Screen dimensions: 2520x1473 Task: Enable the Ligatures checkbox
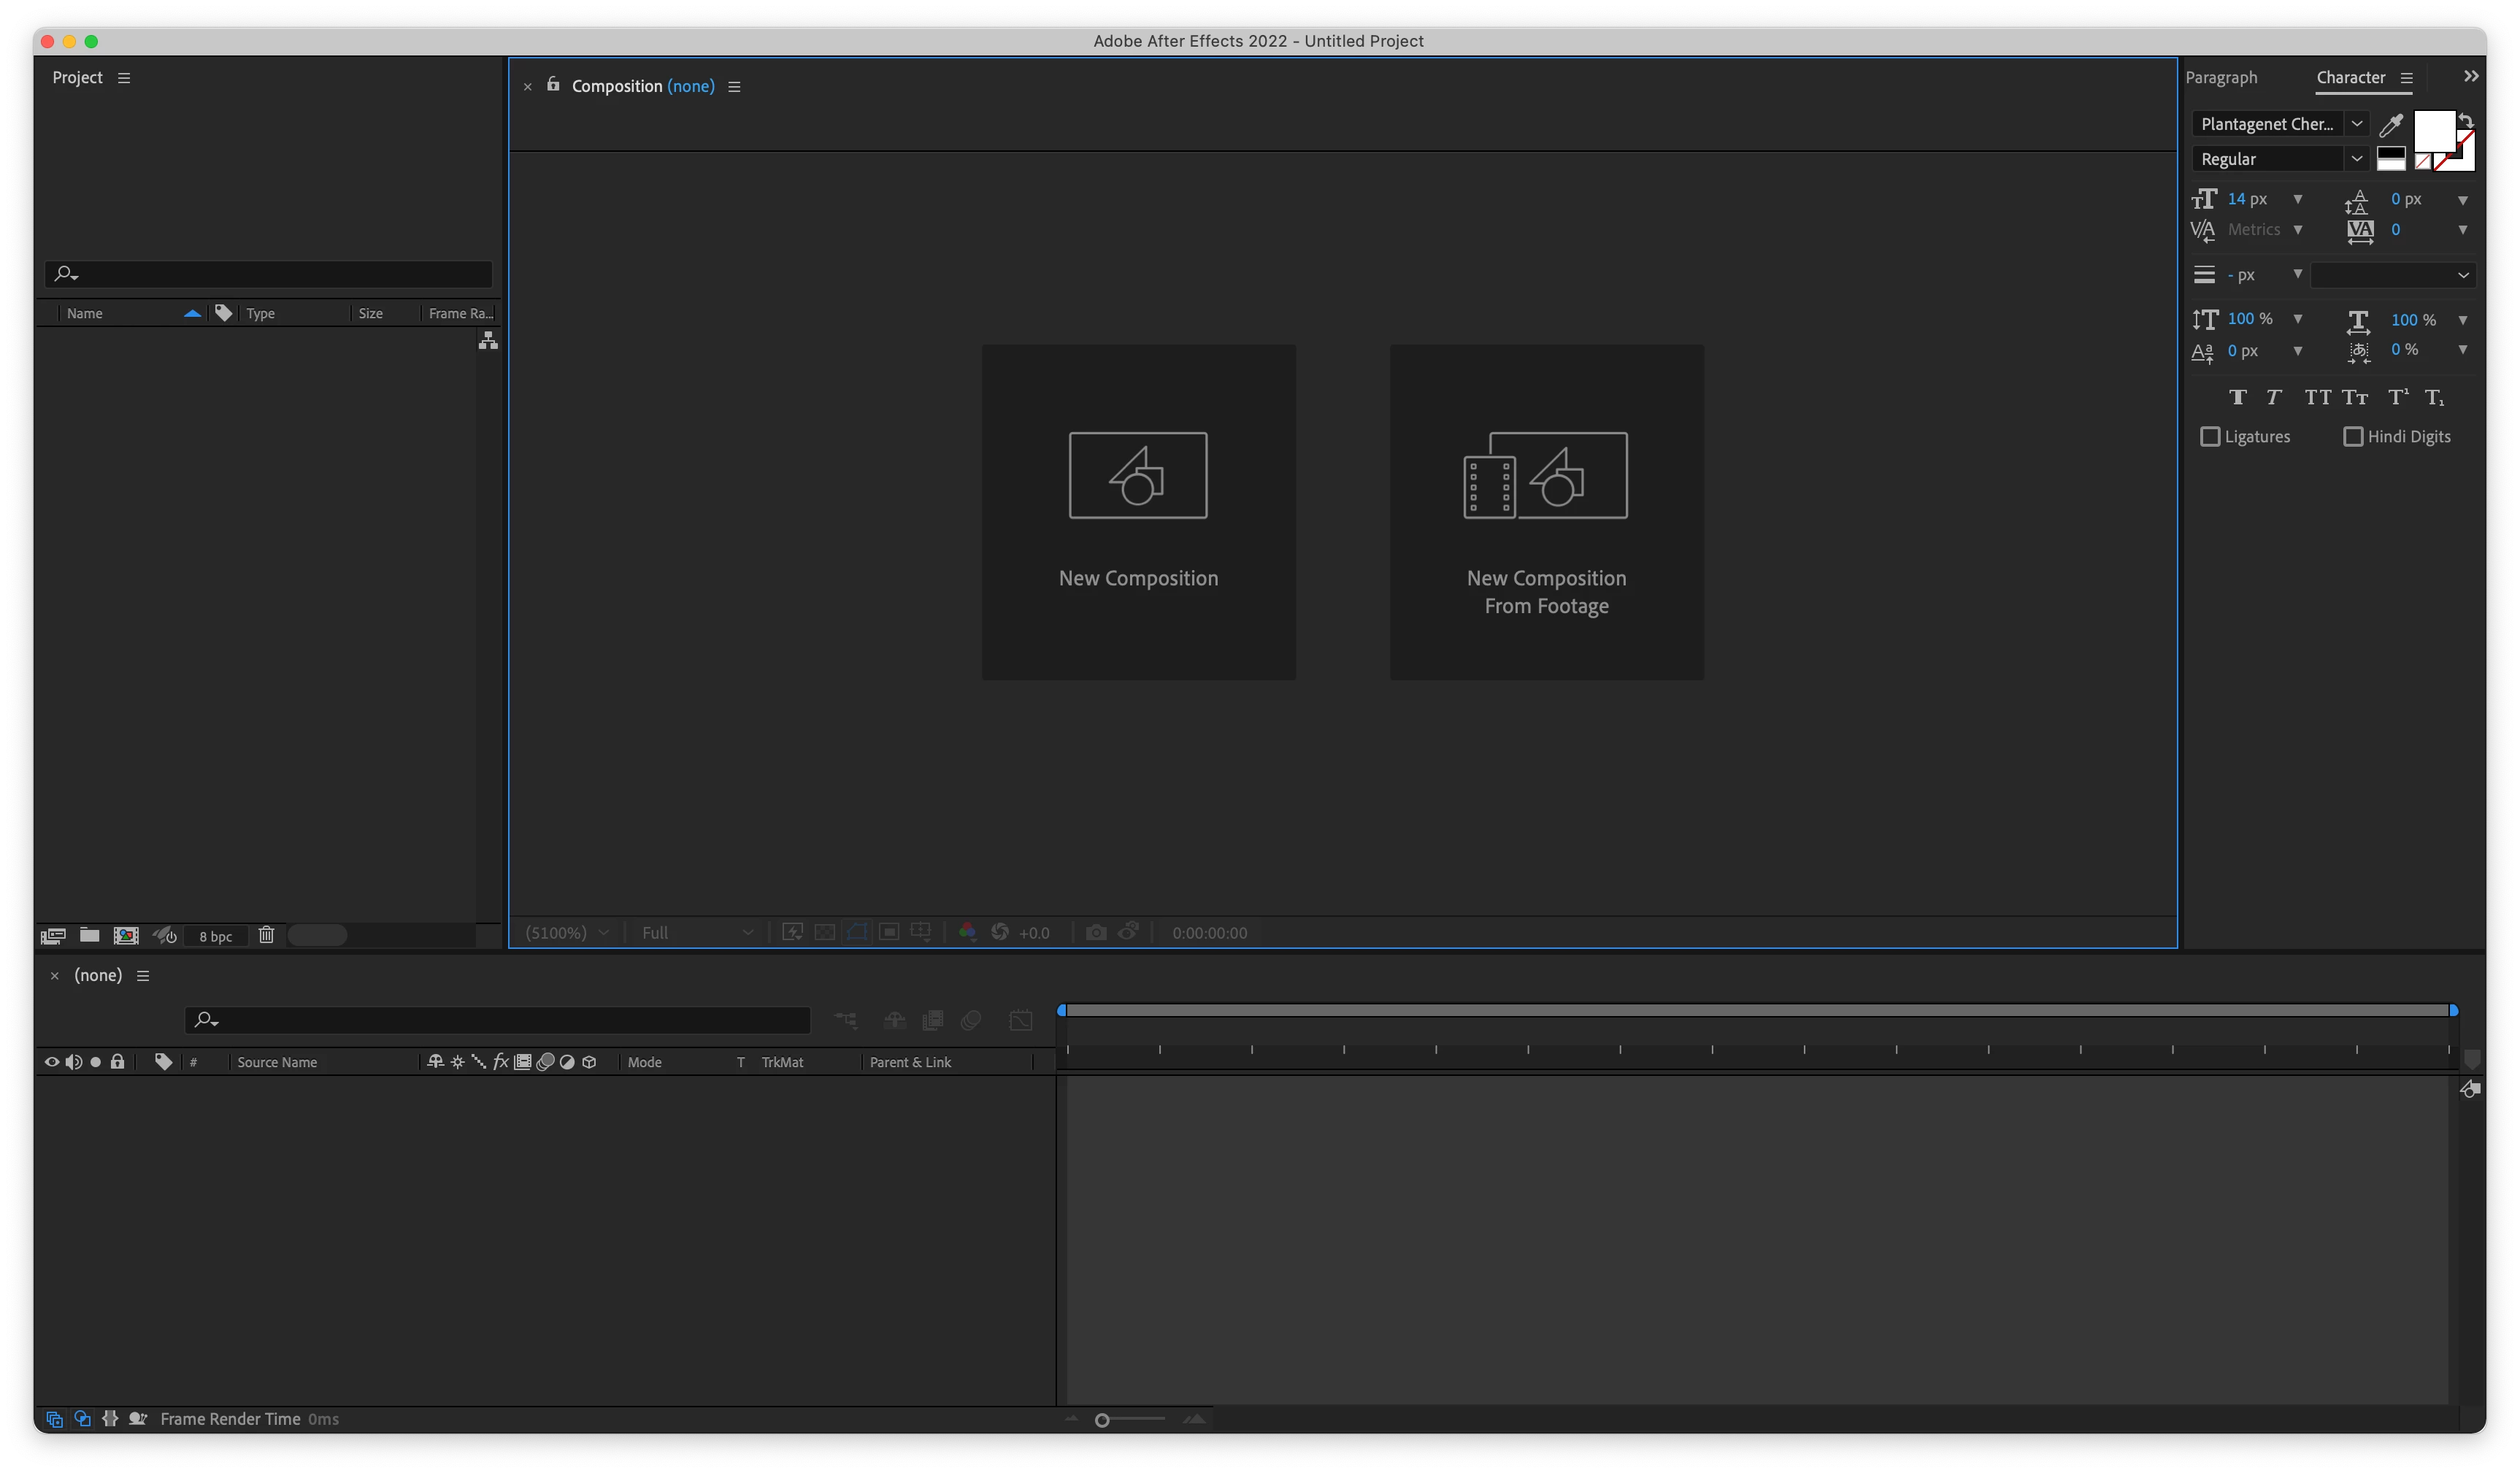[2210, 437]
